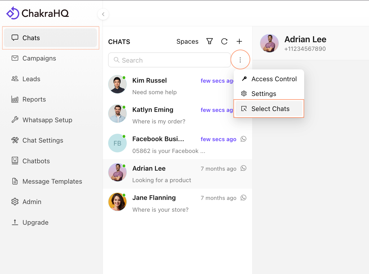Collapse the left sidebar with the chevron

click(103, 14)
